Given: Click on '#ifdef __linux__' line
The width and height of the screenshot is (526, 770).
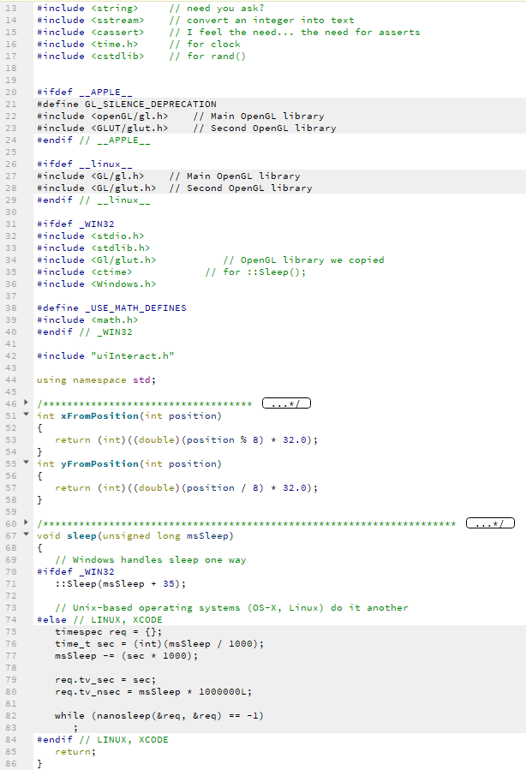Looking at the screenshot, I should pos(85,164).
